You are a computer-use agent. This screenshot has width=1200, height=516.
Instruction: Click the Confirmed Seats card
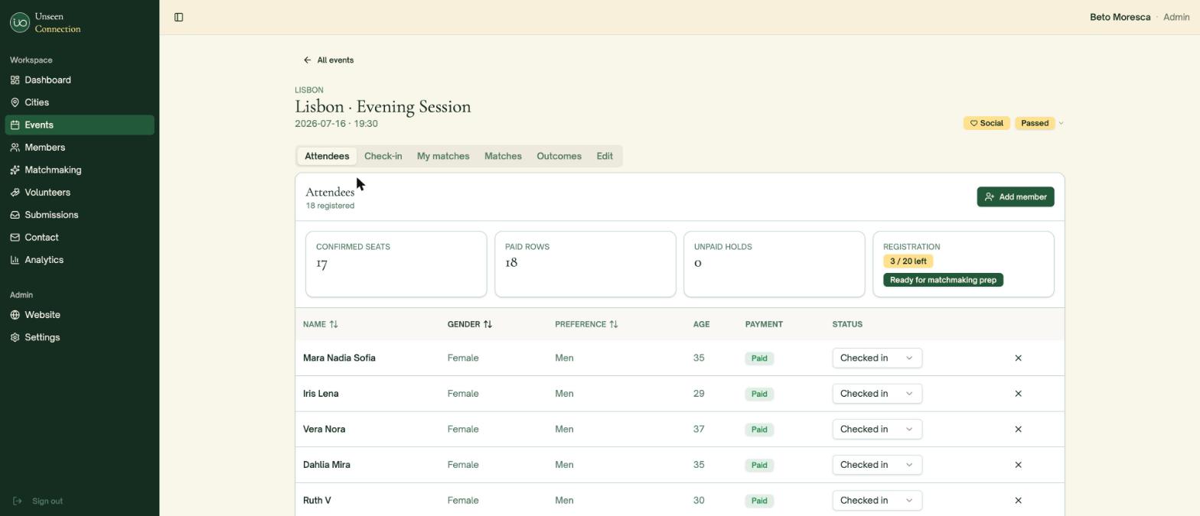[396, 264]
